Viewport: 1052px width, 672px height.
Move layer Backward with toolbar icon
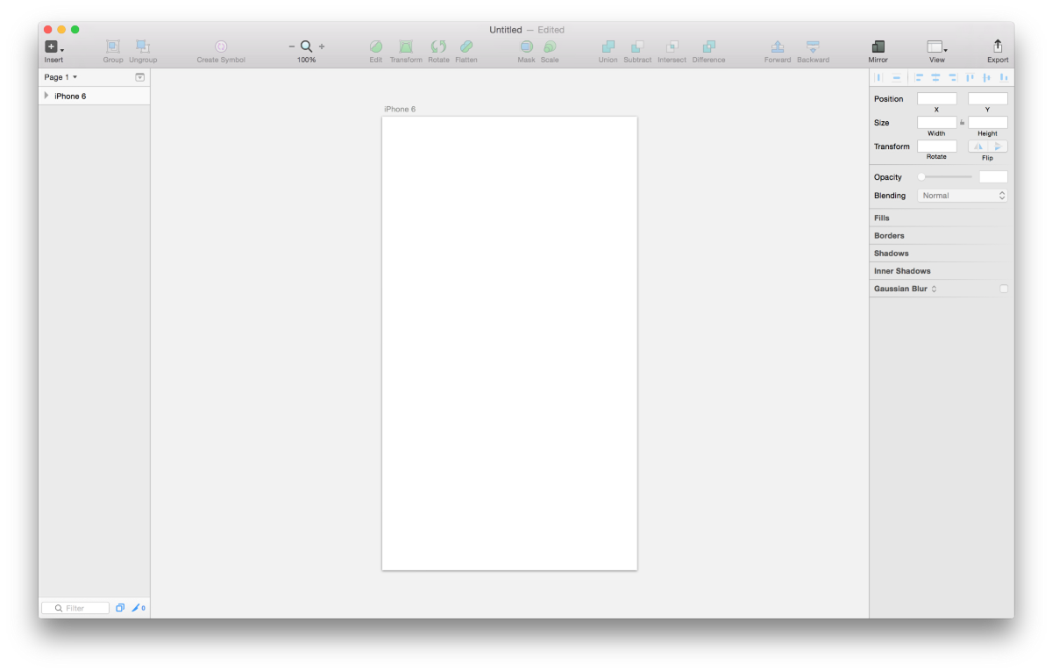click(x=813, y=46)
